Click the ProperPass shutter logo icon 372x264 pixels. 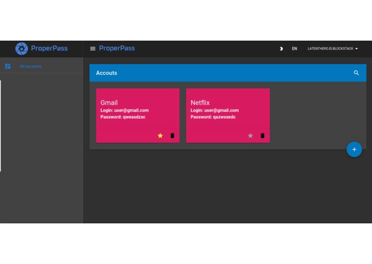(21, 49)
